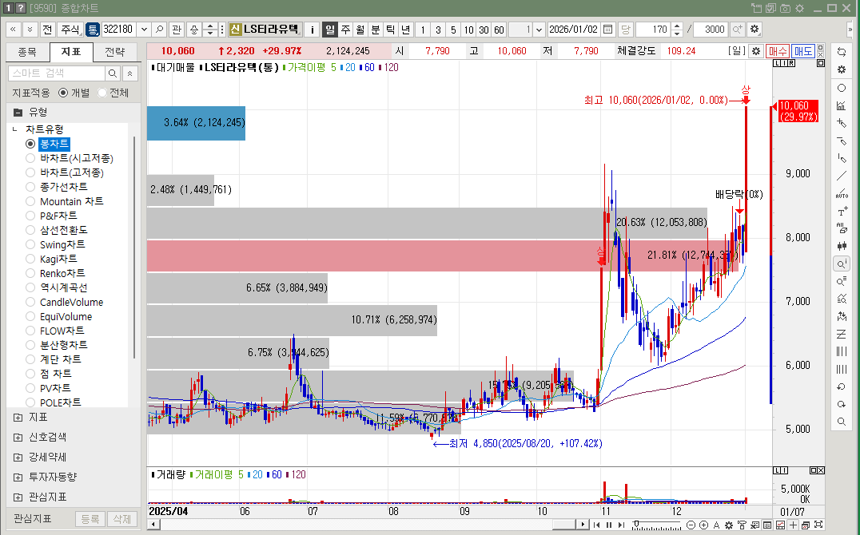Switch to the 종목 tab
The width and height of the screenshot is (860, 535).
pos(27,52)
